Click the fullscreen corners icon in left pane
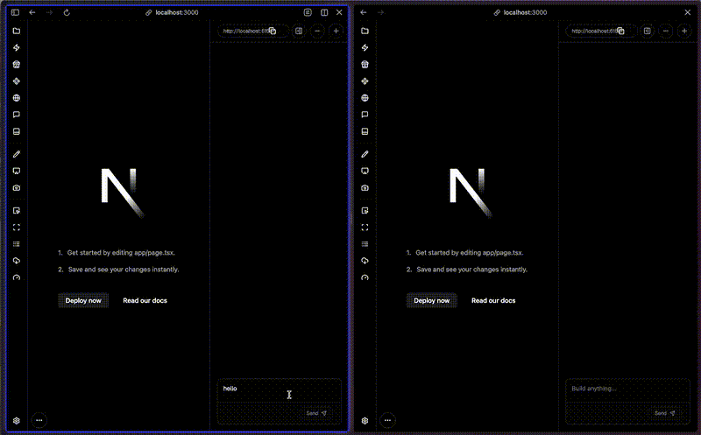The height and width of the screenshot is (435, 701). tap(17, 228)
